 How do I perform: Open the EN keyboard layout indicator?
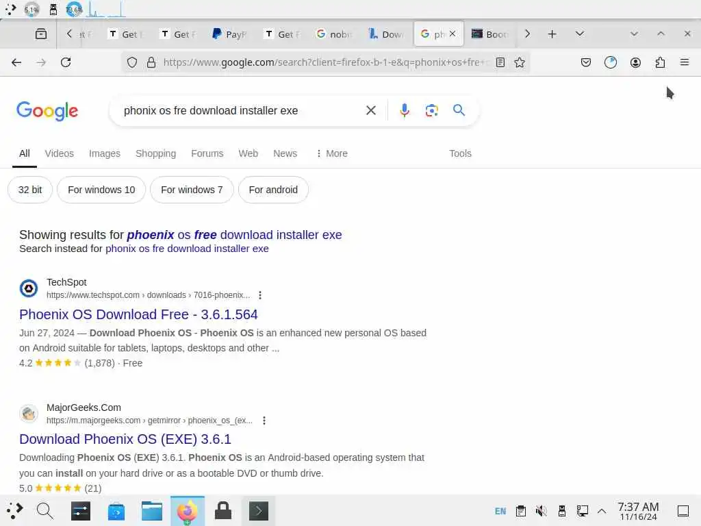[x=500, y=511]
